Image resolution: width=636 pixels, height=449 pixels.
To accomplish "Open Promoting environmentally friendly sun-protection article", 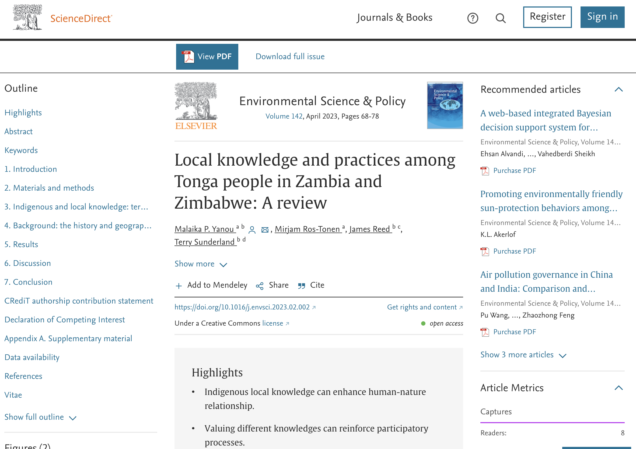I will 551,201.
